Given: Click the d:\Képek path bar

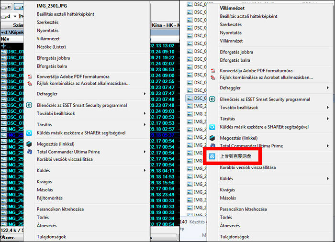Looking at the screenshot, I should coord(12,33).
